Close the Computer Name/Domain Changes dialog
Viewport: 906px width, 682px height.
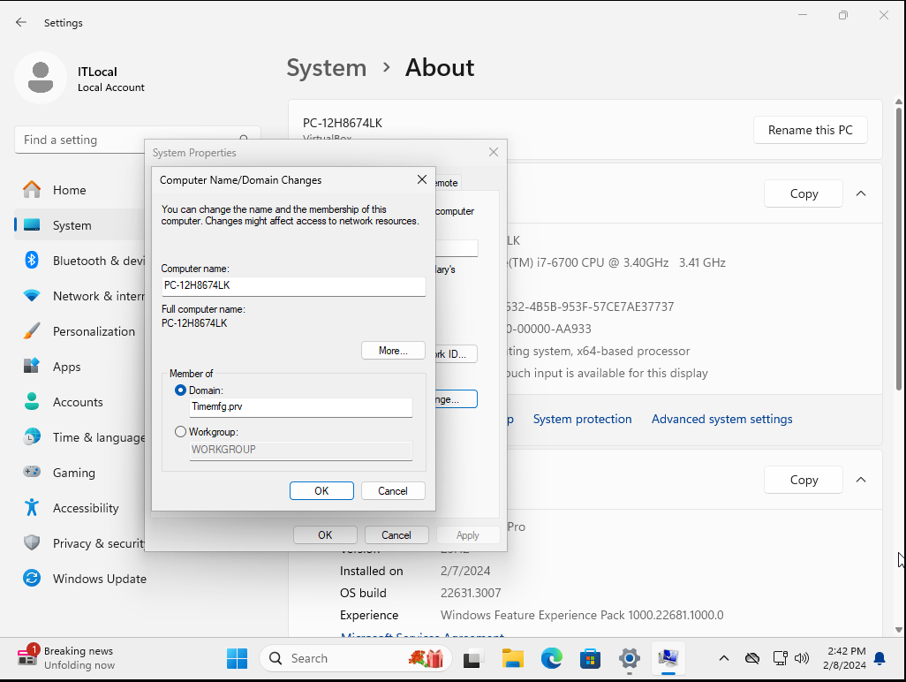point(422,179)
